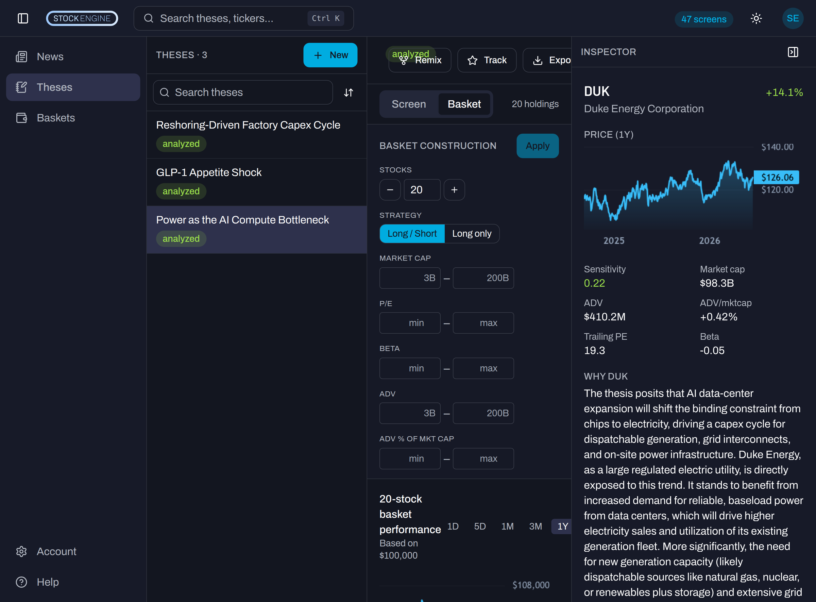Open Theses in the sidebar
This screenshot has width=816, height=602.
tap(73, 87)
